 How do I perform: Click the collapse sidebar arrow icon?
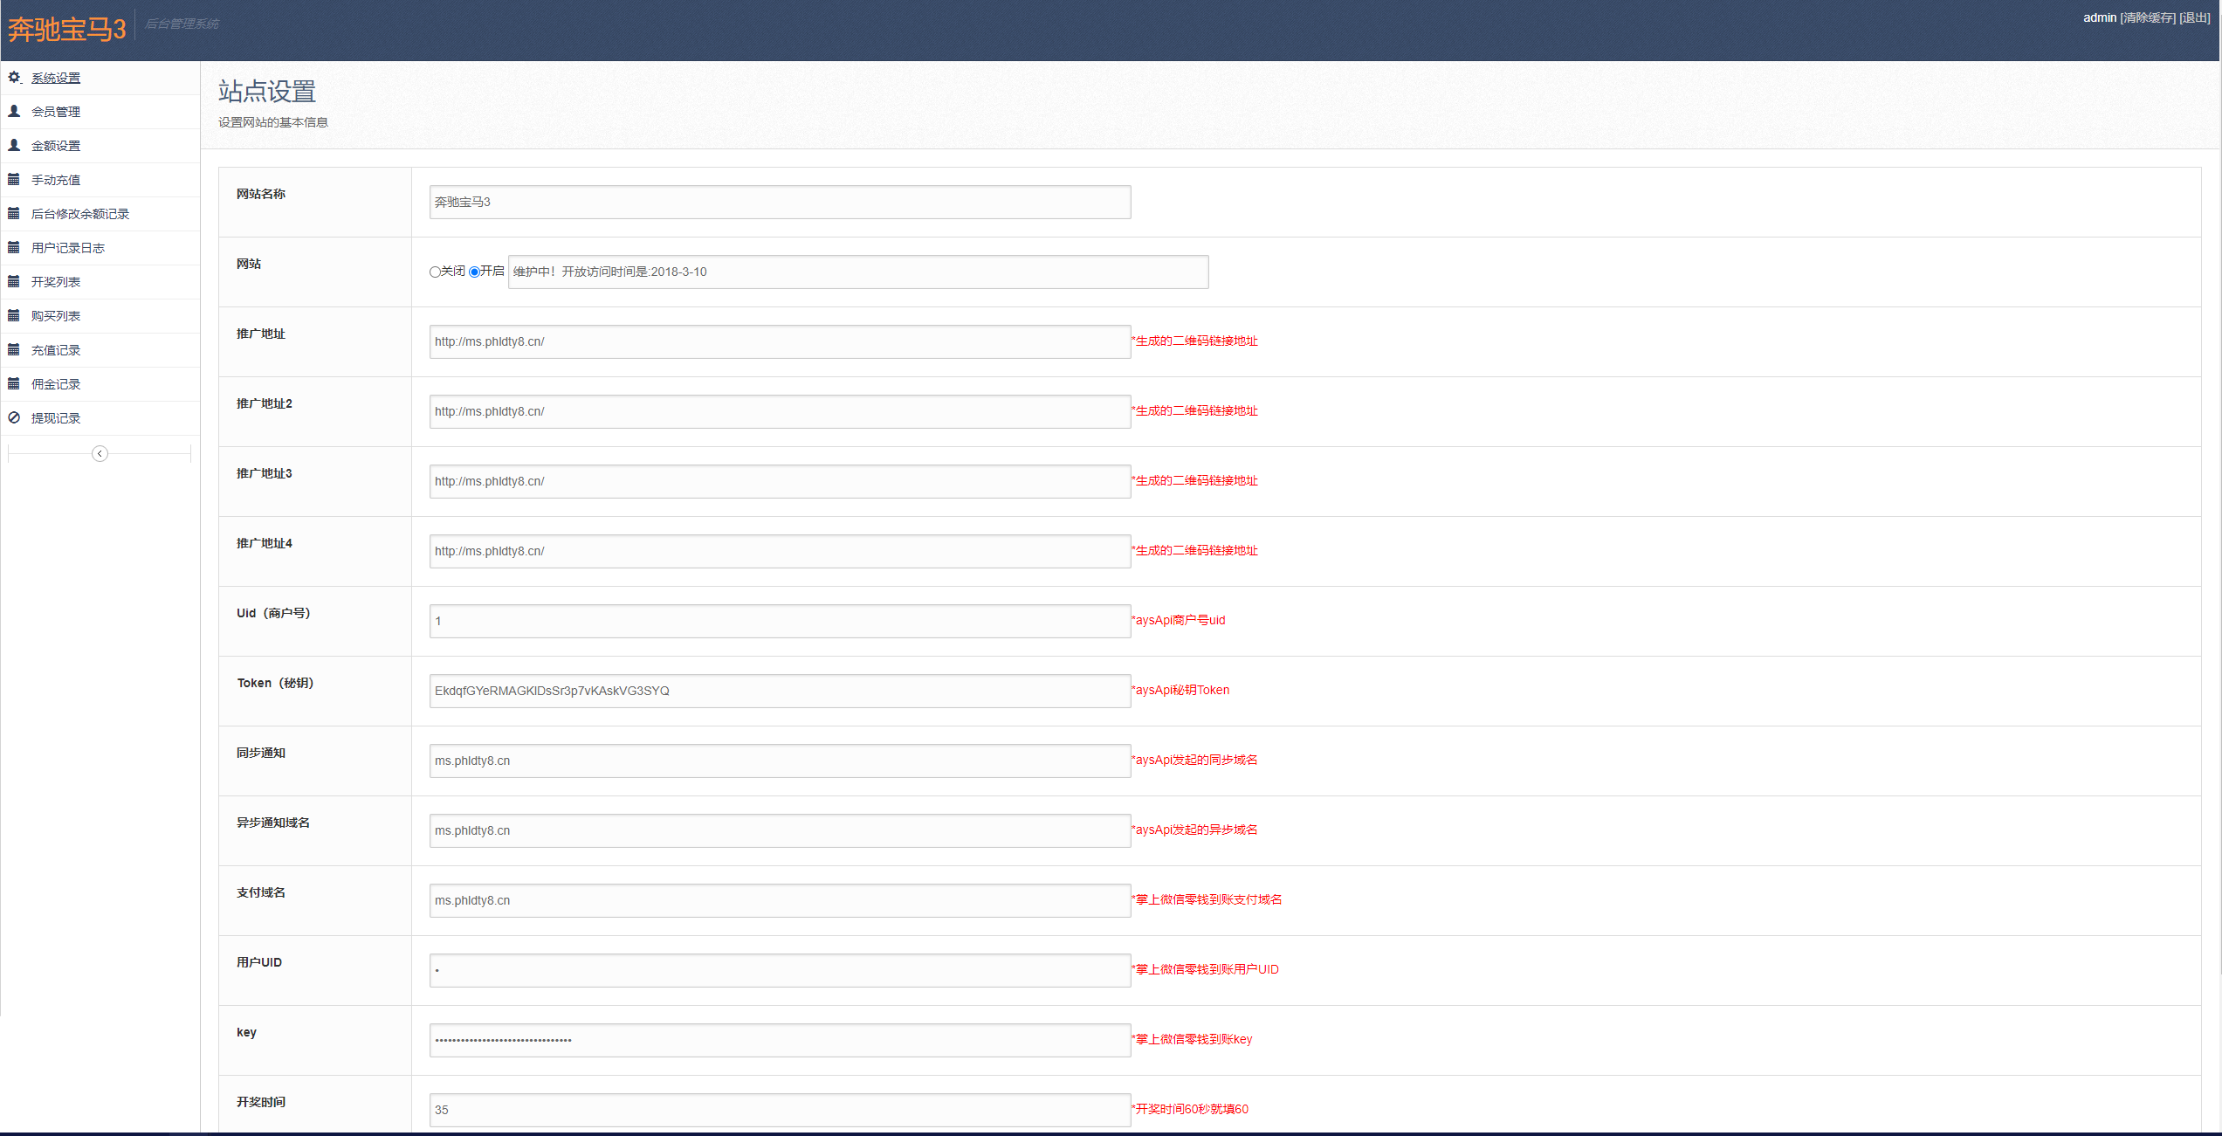point(100,453)
